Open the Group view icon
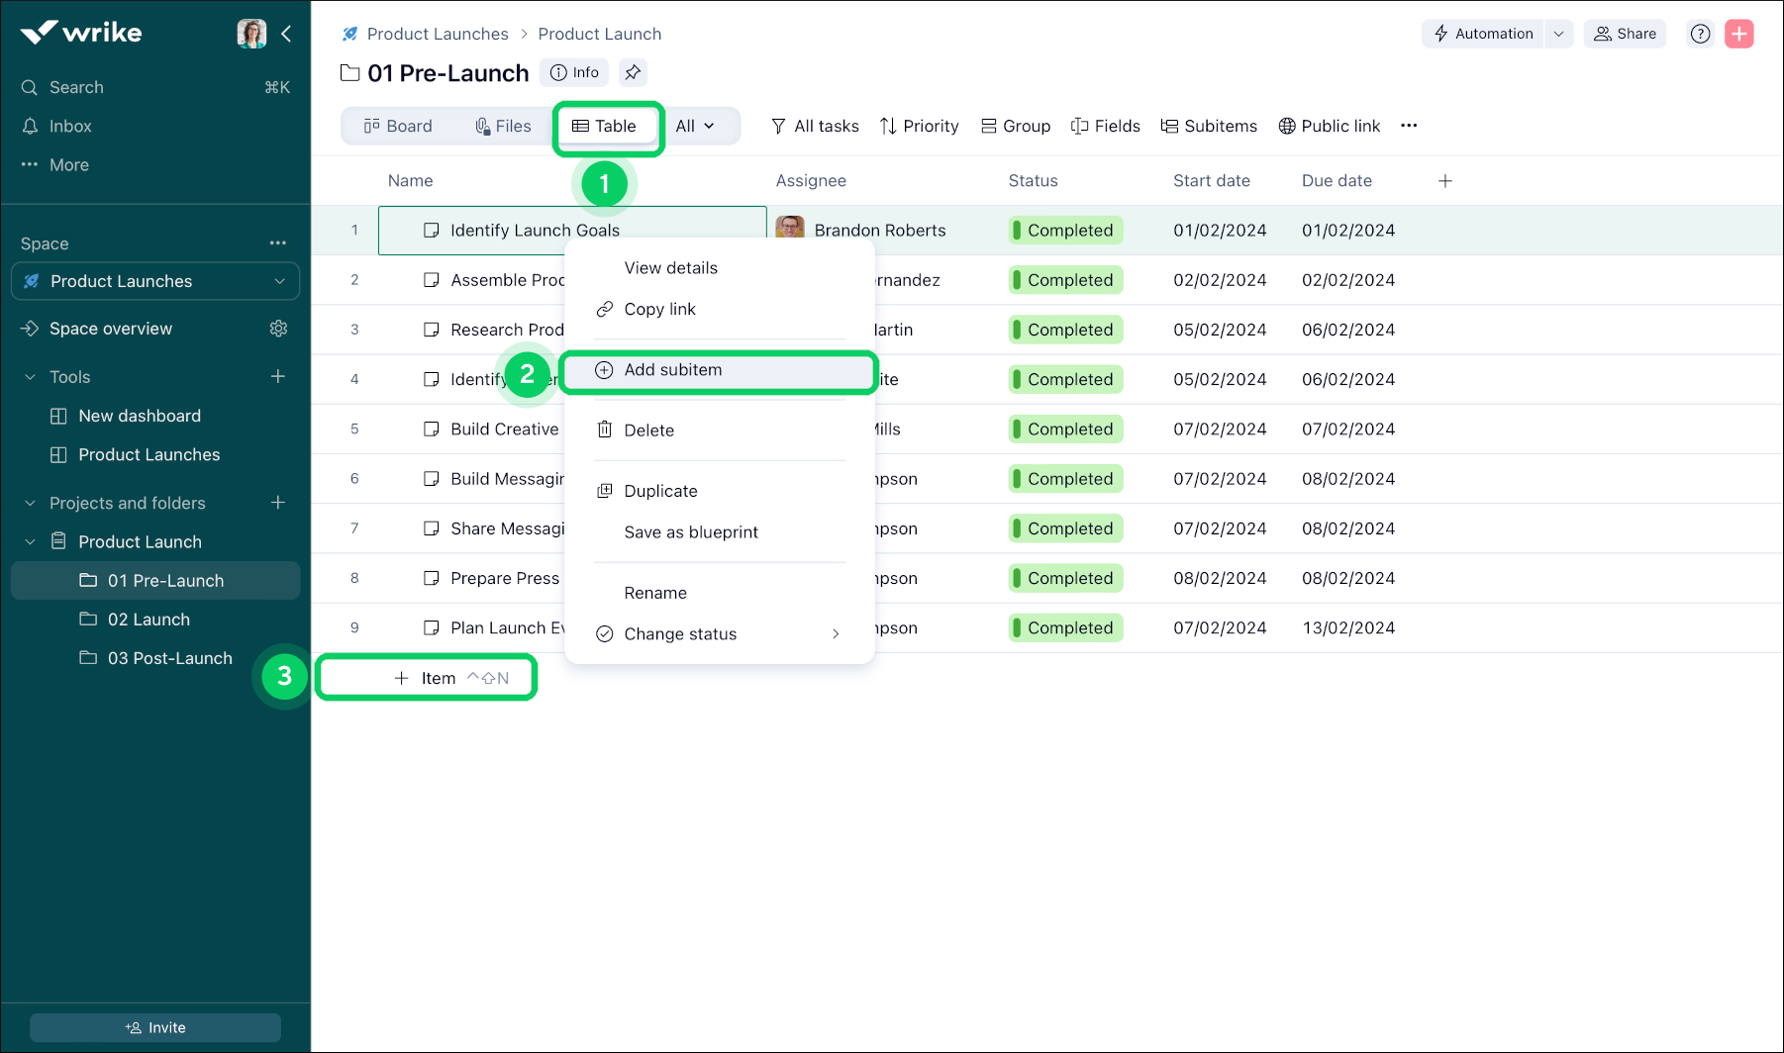This screenshot has width=1784, height=1053. click(988, 126)
